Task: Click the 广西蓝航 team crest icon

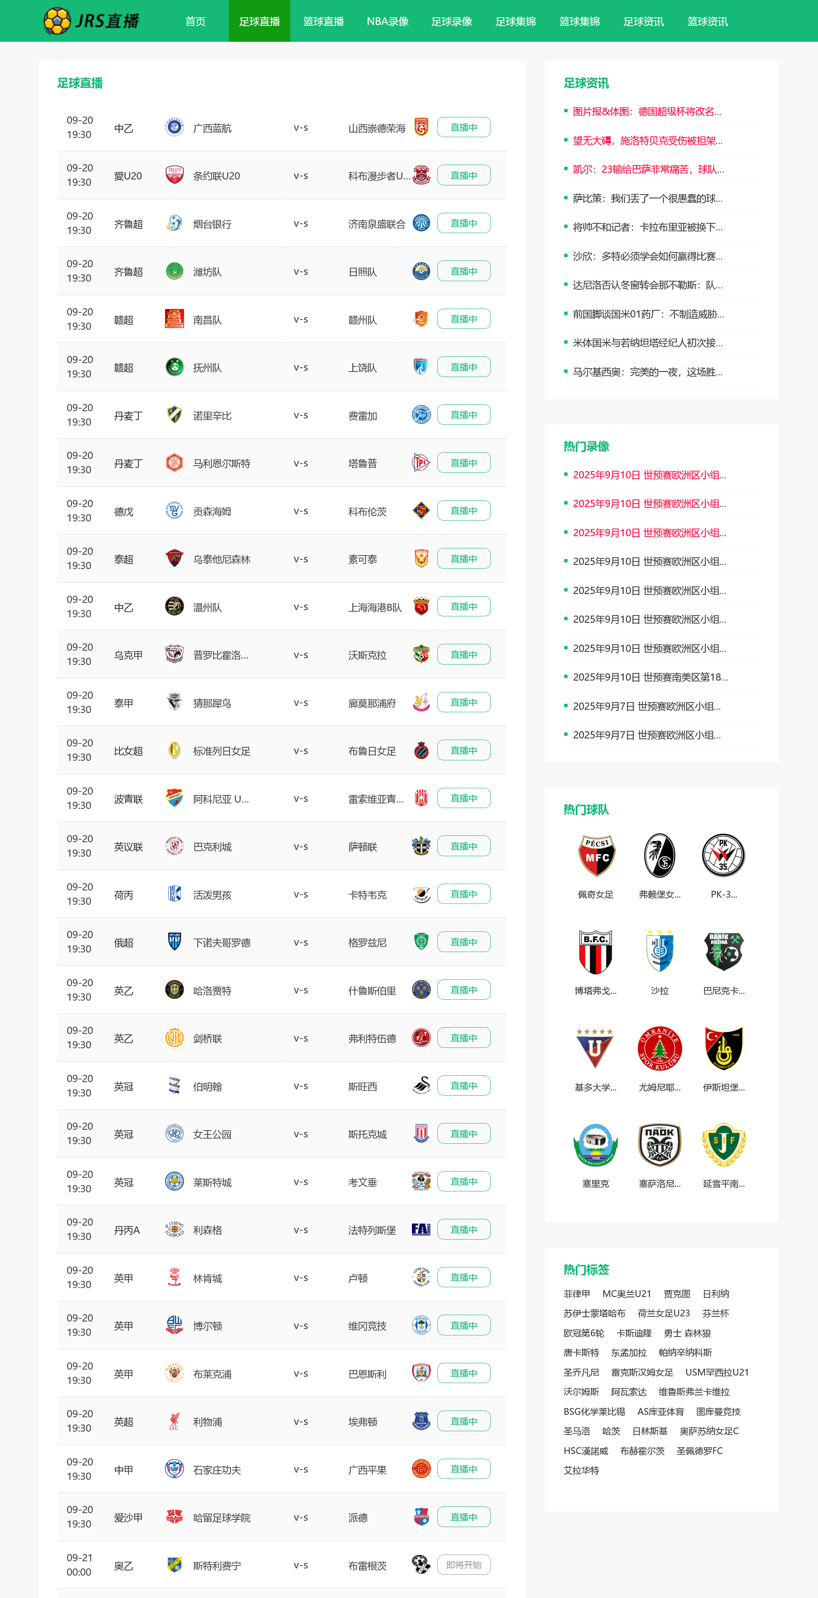Action: coord(174,128)
